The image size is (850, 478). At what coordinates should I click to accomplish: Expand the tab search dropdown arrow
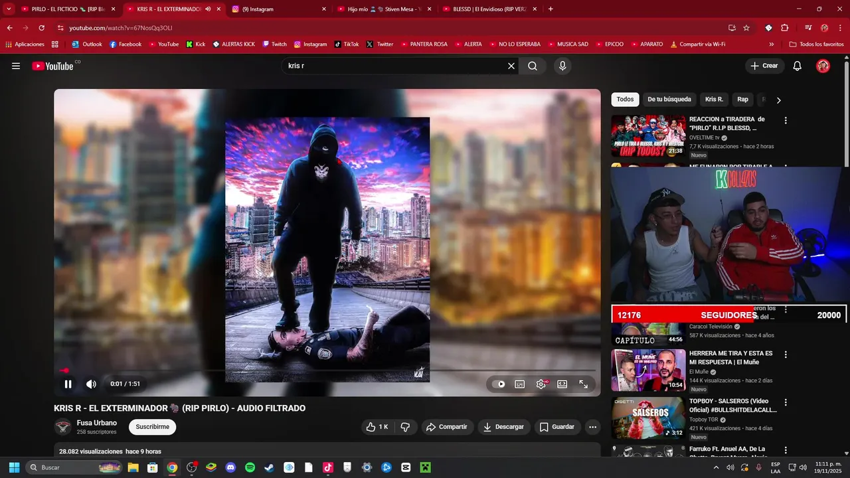(x=9, y=9)
